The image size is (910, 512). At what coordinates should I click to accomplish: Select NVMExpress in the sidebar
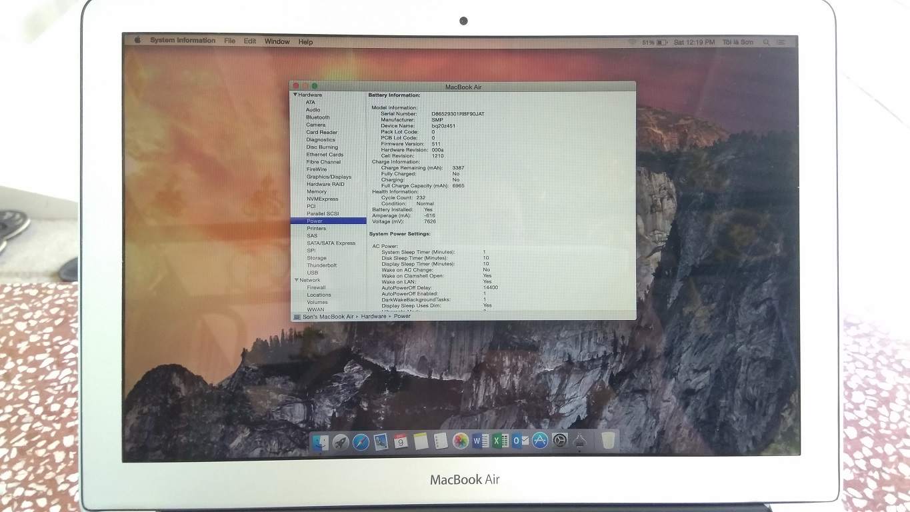pos(323,199)
